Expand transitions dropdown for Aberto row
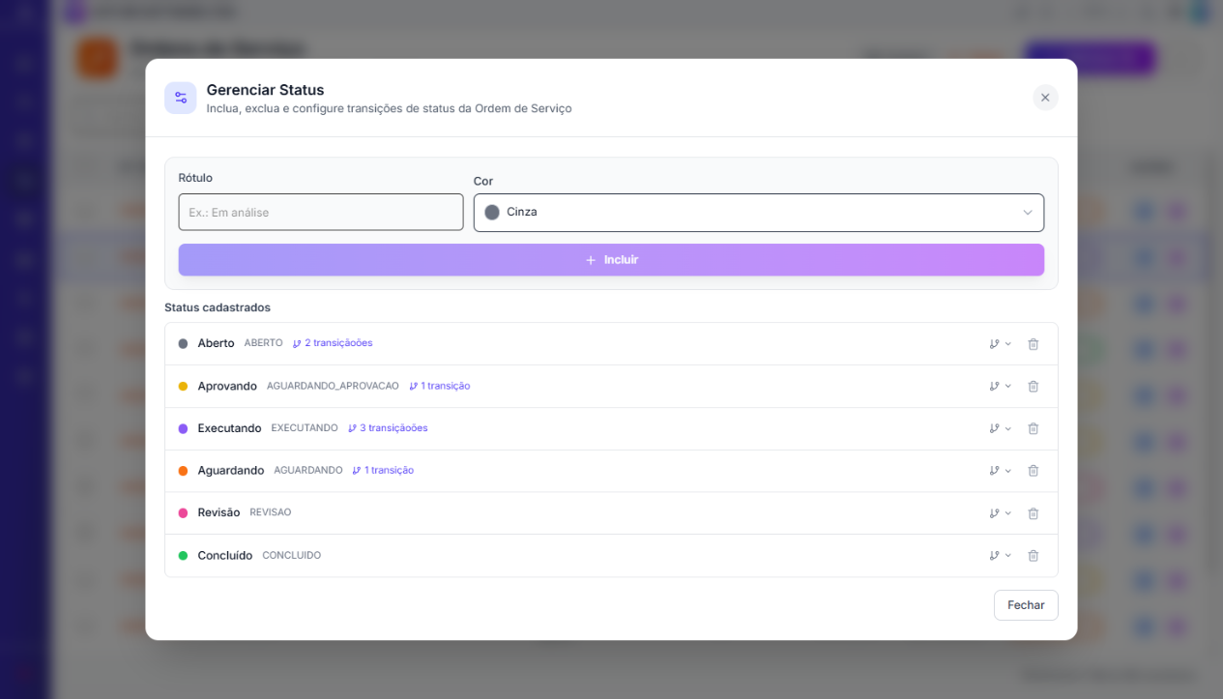The height and width of the screenshot is (699, 1223). click(1000, 344)
